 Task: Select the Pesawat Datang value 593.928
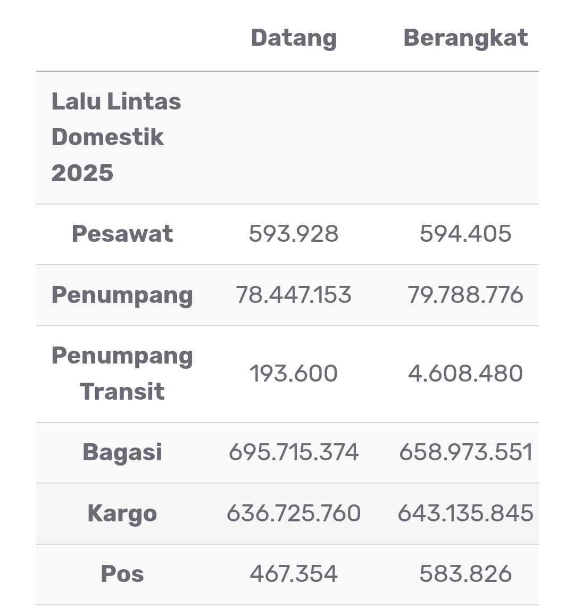point(294,234)
